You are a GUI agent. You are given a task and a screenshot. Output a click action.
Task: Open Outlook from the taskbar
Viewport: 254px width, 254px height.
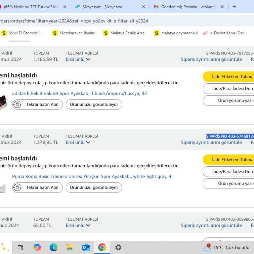(x=86, y=247)
